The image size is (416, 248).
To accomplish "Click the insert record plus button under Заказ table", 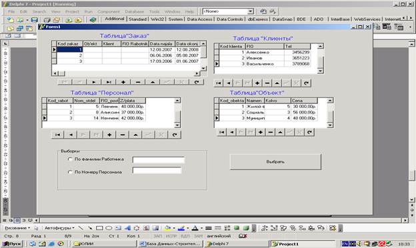I will tap(123, 82).
